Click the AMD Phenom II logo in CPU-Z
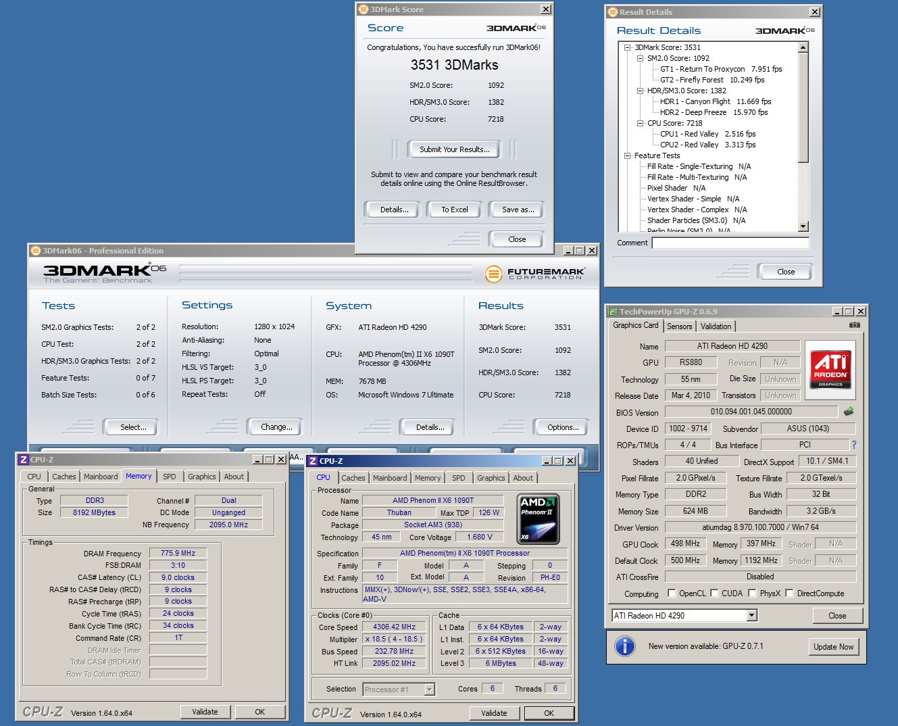This screenshot has height=726, width=898. pos(538,519)
